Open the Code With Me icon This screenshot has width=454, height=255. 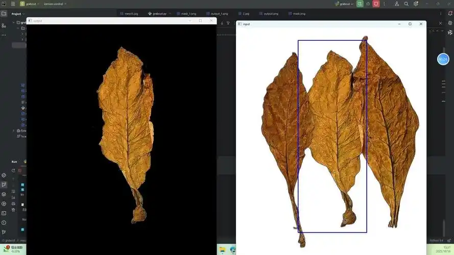[397, 4]
